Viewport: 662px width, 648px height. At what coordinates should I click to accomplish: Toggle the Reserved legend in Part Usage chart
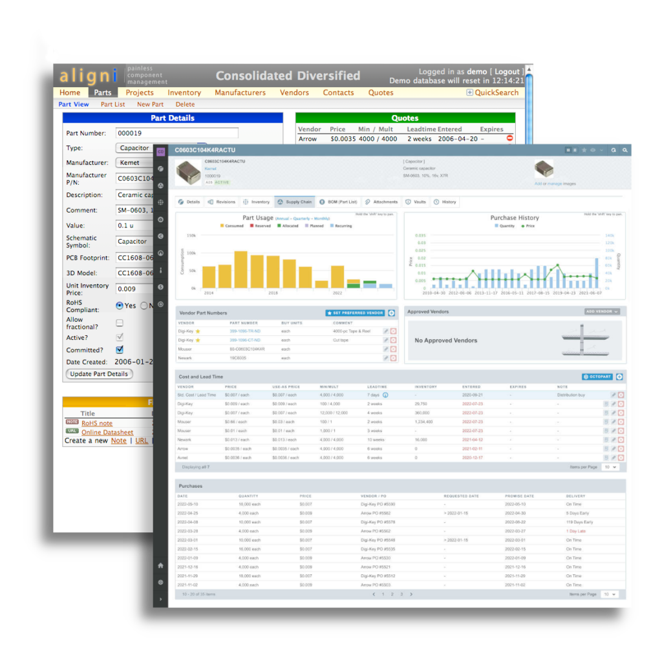(x=261, y=226)
